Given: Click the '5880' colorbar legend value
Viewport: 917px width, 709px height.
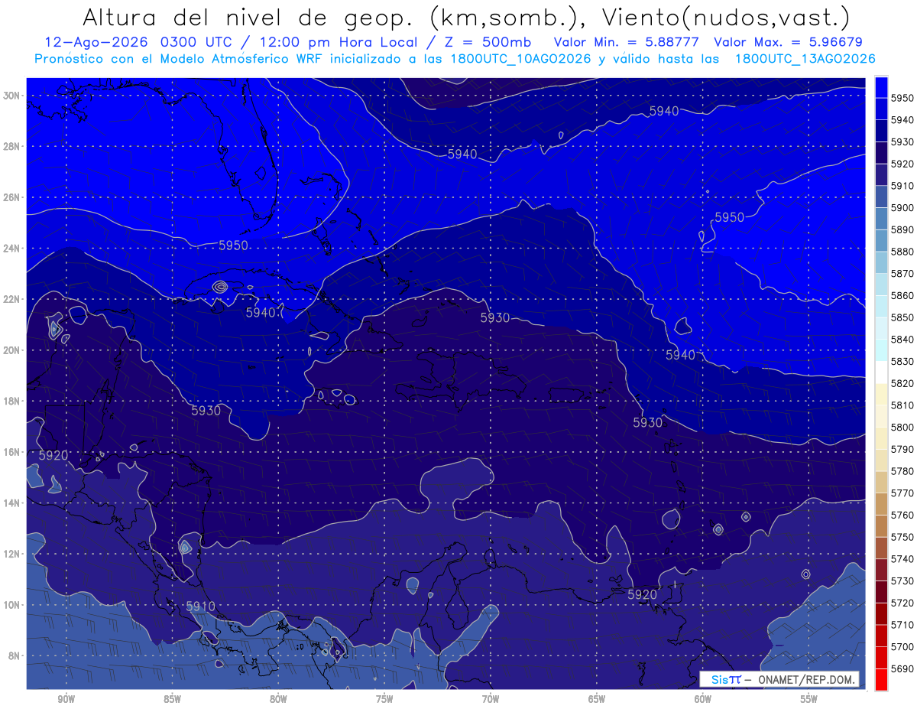Looking at the screenshot, I should click(x=902, y=251).
